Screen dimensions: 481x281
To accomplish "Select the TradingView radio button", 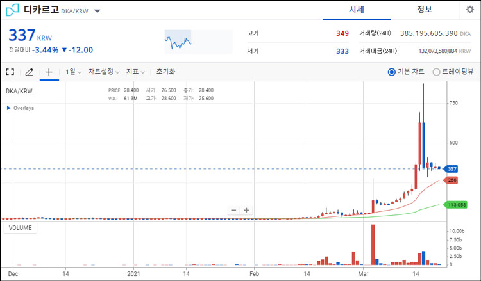I will pos(436,72).
